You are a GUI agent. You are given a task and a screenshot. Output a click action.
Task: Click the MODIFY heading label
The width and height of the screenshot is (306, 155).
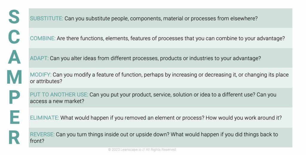(41, 75)
